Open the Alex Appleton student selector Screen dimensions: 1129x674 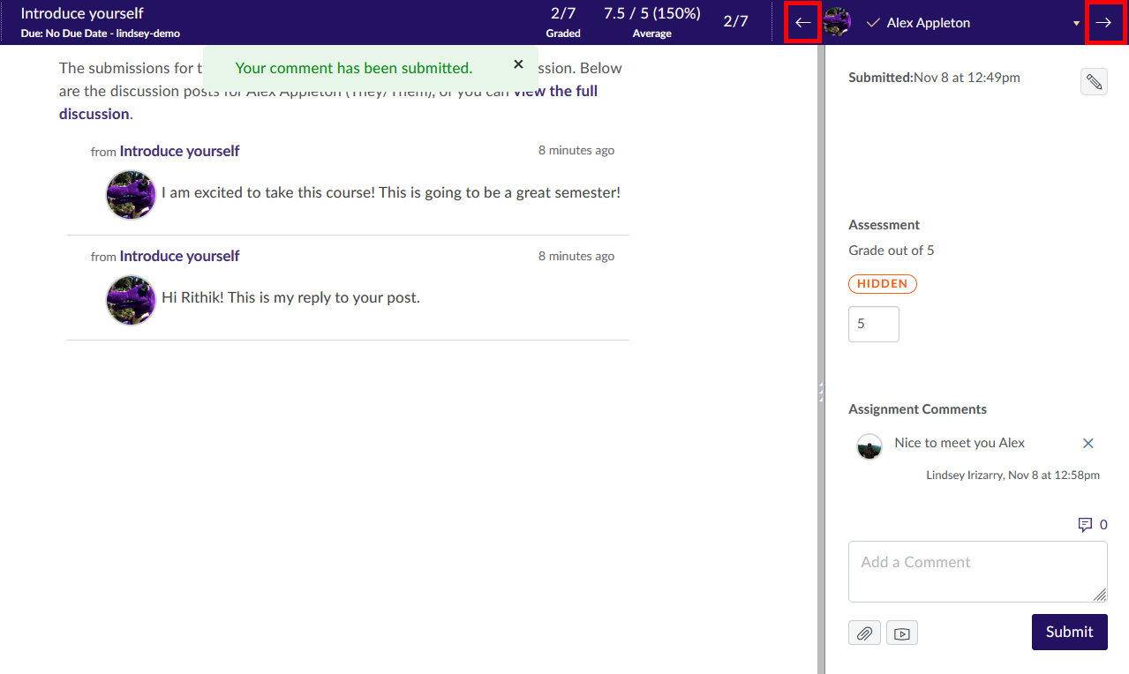928,23
